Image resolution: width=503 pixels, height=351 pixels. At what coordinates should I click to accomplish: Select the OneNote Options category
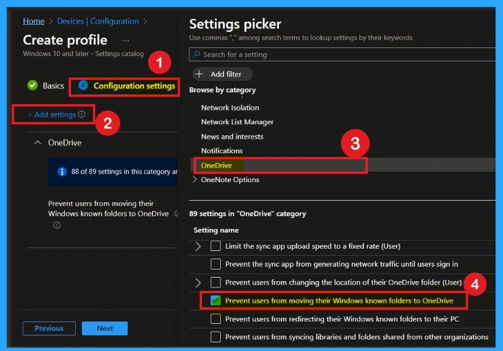(x=230, y=180)
